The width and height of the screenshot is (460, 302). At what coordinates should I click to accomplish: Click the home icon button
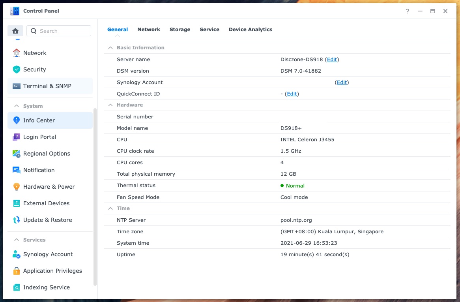(15, 31)
